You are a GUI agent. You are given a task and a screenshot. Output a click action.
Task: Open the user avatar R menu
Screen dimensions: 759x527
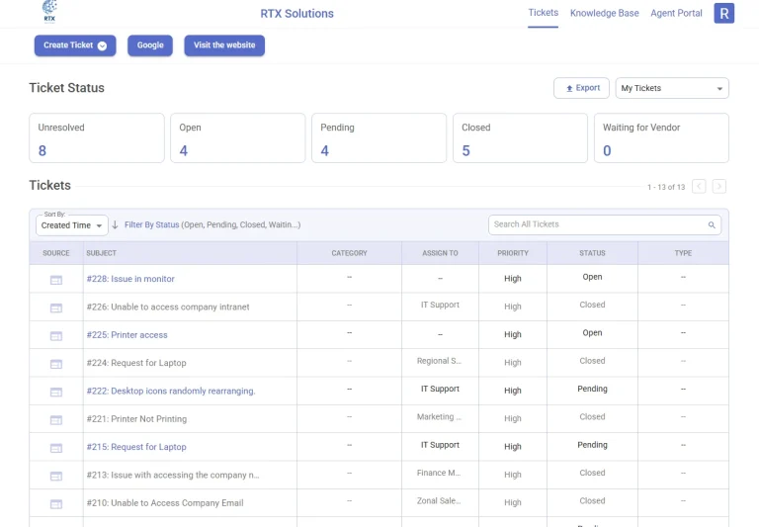[723, 13]
